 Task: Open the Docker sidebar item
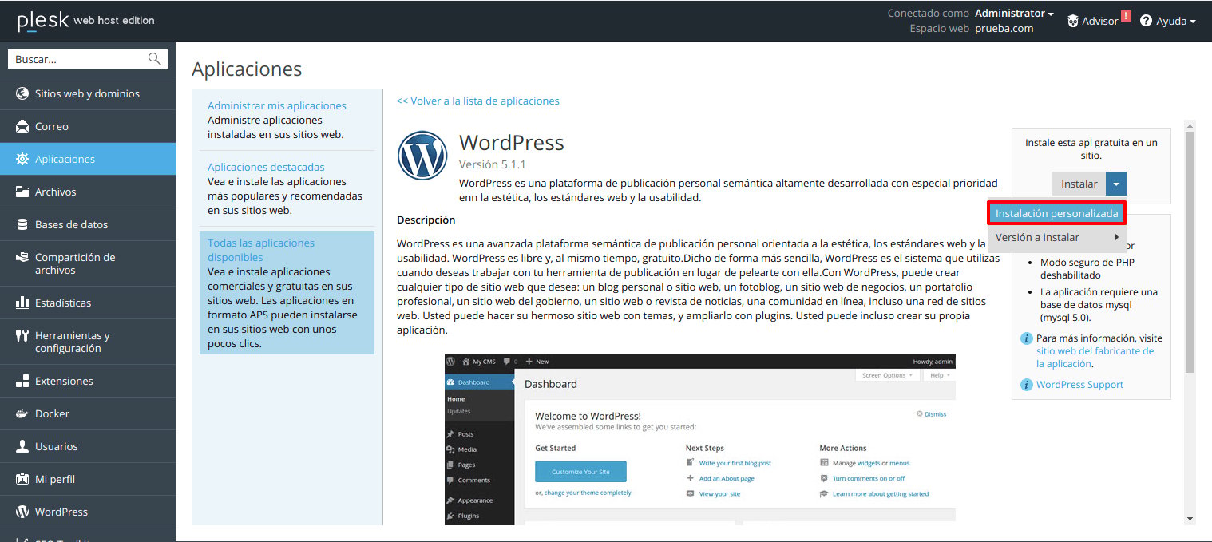click(88, 413)
